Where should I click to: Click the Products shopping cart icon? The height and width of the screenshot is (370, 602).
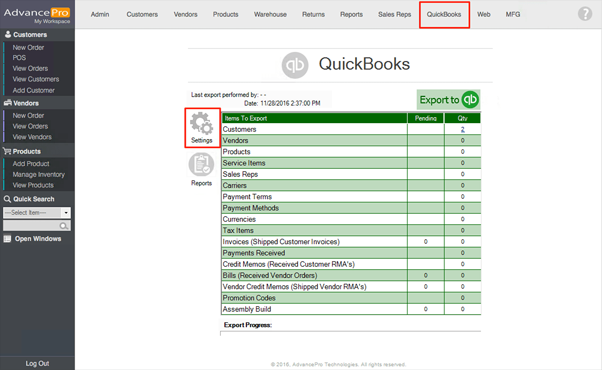coord(7,151)
